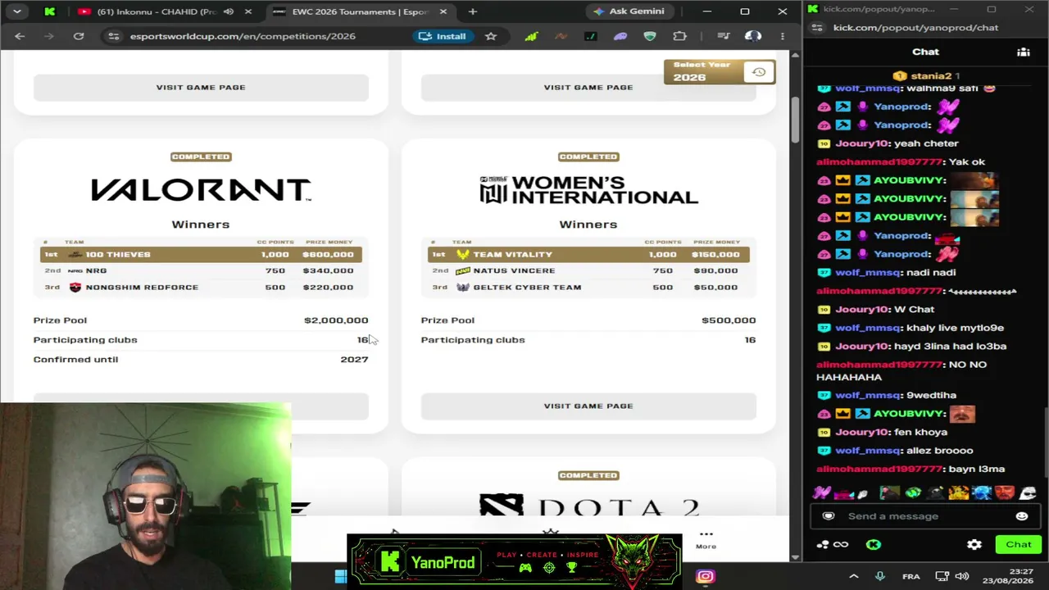
Task: Insert the pink squiggle quick emote
Action: (x=821, y=492)
